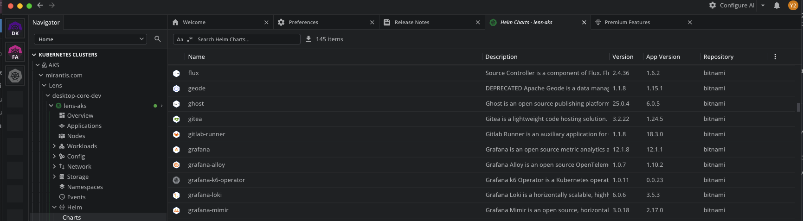The image size is (803, 221).
Task: Click the ghost chart icon
Action: (x=176, y=104)
